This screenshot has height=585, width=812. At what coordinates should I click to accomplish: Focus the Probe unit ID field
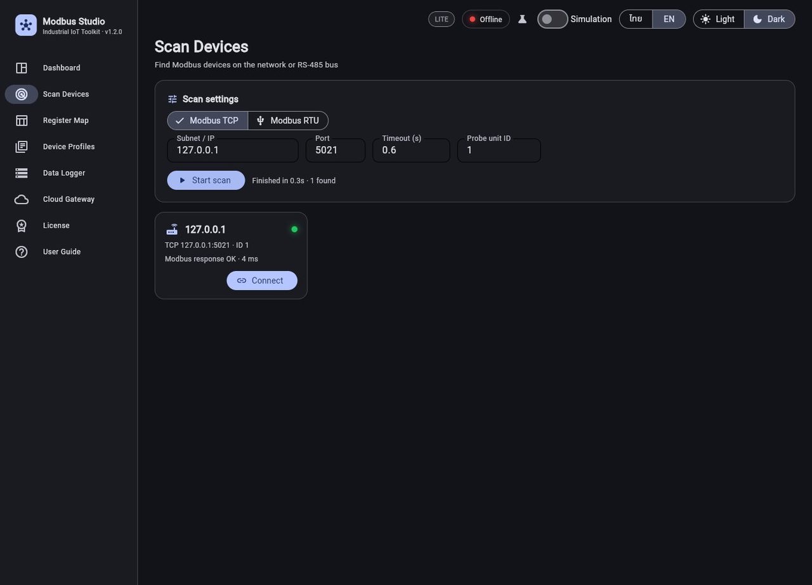click(499, 150)
